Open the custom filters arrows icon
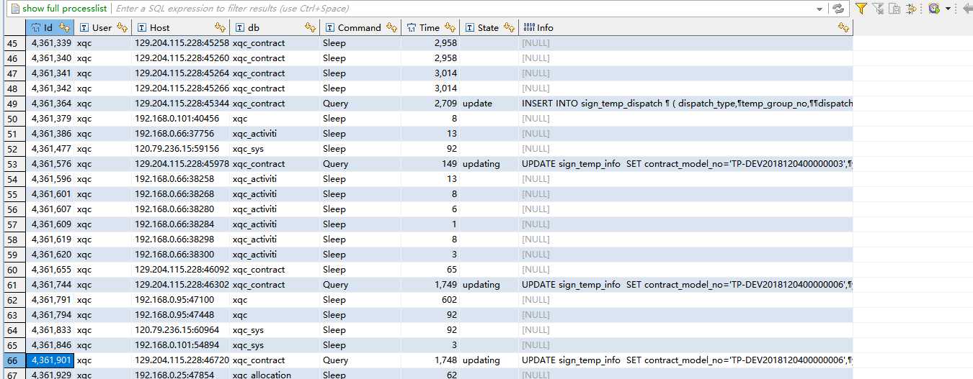This screenshot has height=379, width=973. coord(911,9)
